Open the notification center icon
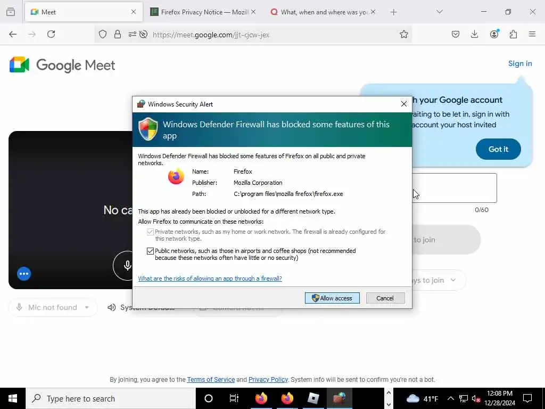This screenshot has height=409, width=545. coord(527,398)
